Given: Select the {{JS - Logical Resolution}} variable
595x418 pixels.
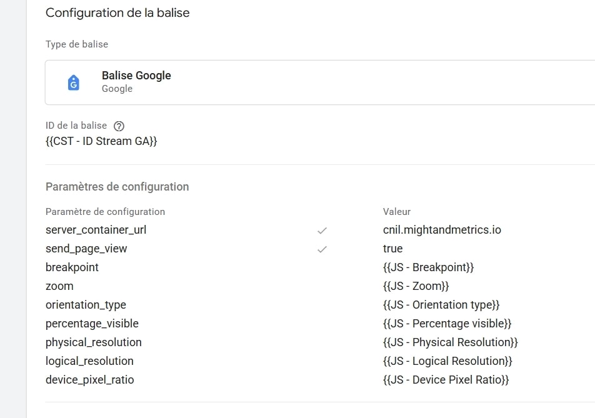Looking at the screenshot, I should click(448, 361).
